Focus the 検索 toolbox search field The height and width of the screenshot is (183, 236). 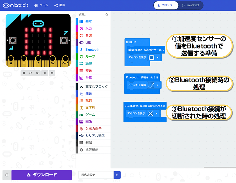(92, 15)
